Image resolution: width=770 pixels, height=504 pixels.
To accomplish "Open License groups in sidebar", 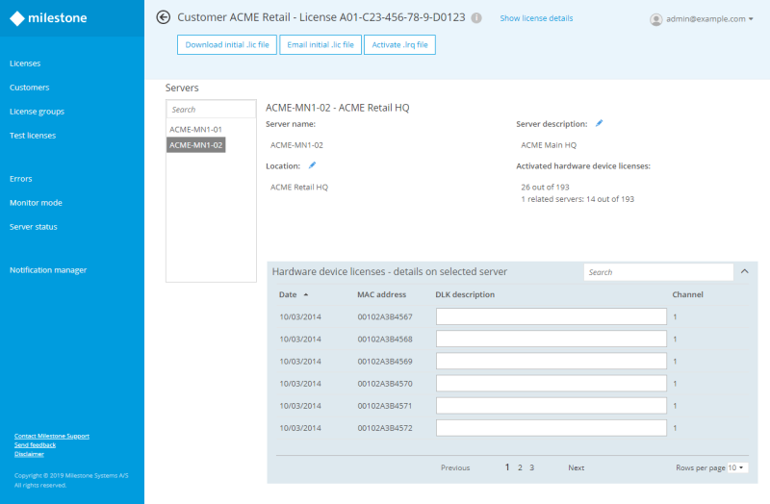I will pos(37,112).
